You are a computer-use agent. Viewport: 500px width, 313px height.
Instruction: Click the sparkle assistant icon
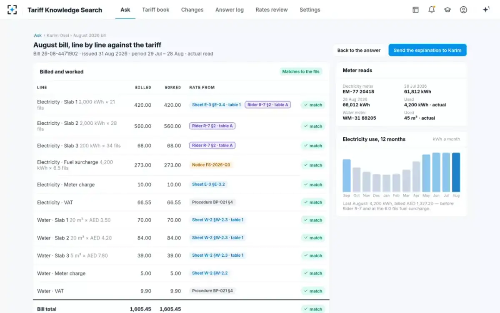tap(486, 10)
